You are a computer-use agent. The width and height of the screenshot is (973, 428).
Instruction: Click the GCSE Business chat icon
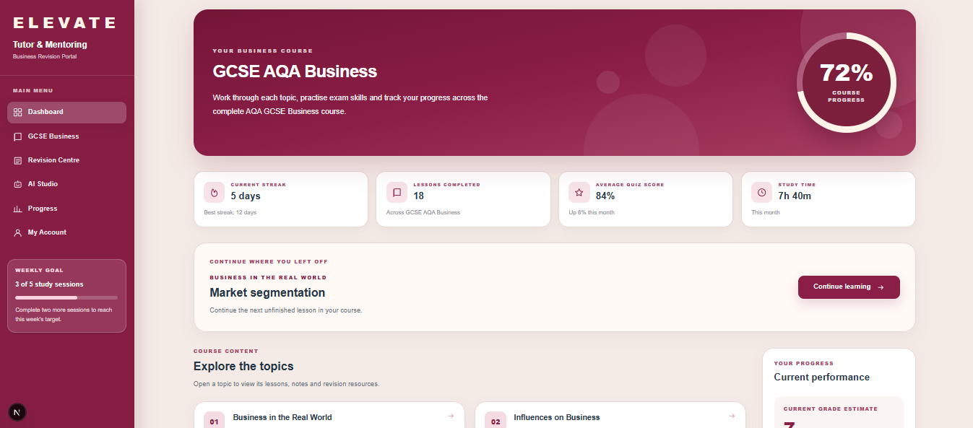(x=18, y=136)
